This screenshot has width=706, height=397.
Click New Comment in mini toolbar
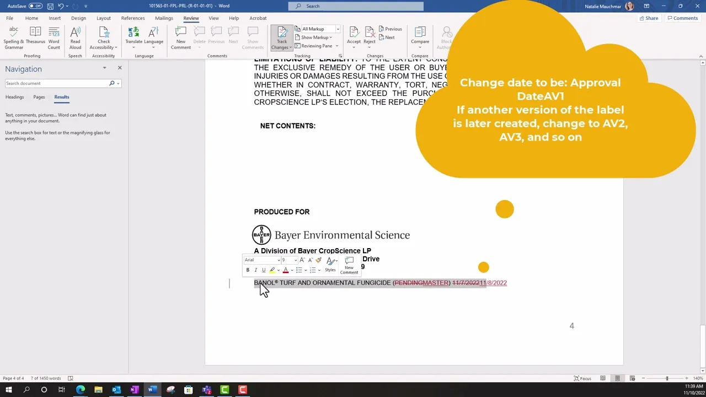(349, 265)
